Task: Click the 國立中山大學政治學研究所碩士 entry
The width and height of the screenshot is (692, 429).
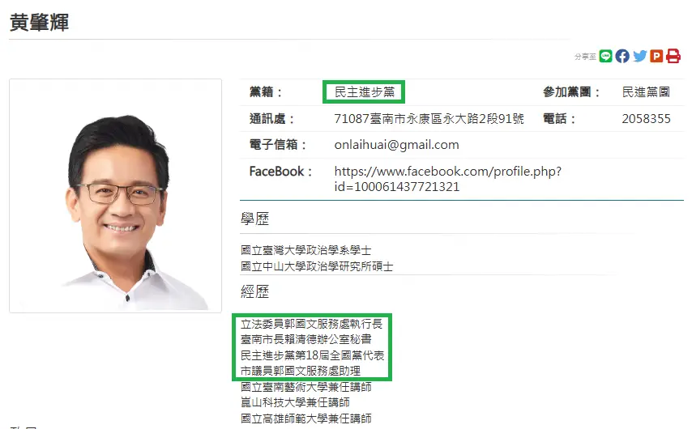Action: (317, 266)
